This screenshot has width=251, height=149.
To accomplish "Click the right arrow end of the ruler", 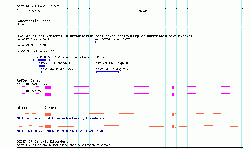I will [242, 9].
